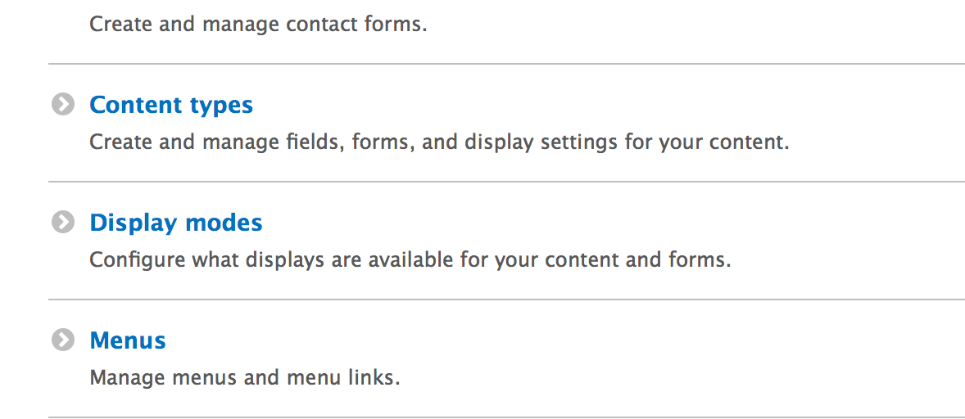The image size is (965, 419).
Task: Open the Display modes link
Action: click(x=176, y=223)
